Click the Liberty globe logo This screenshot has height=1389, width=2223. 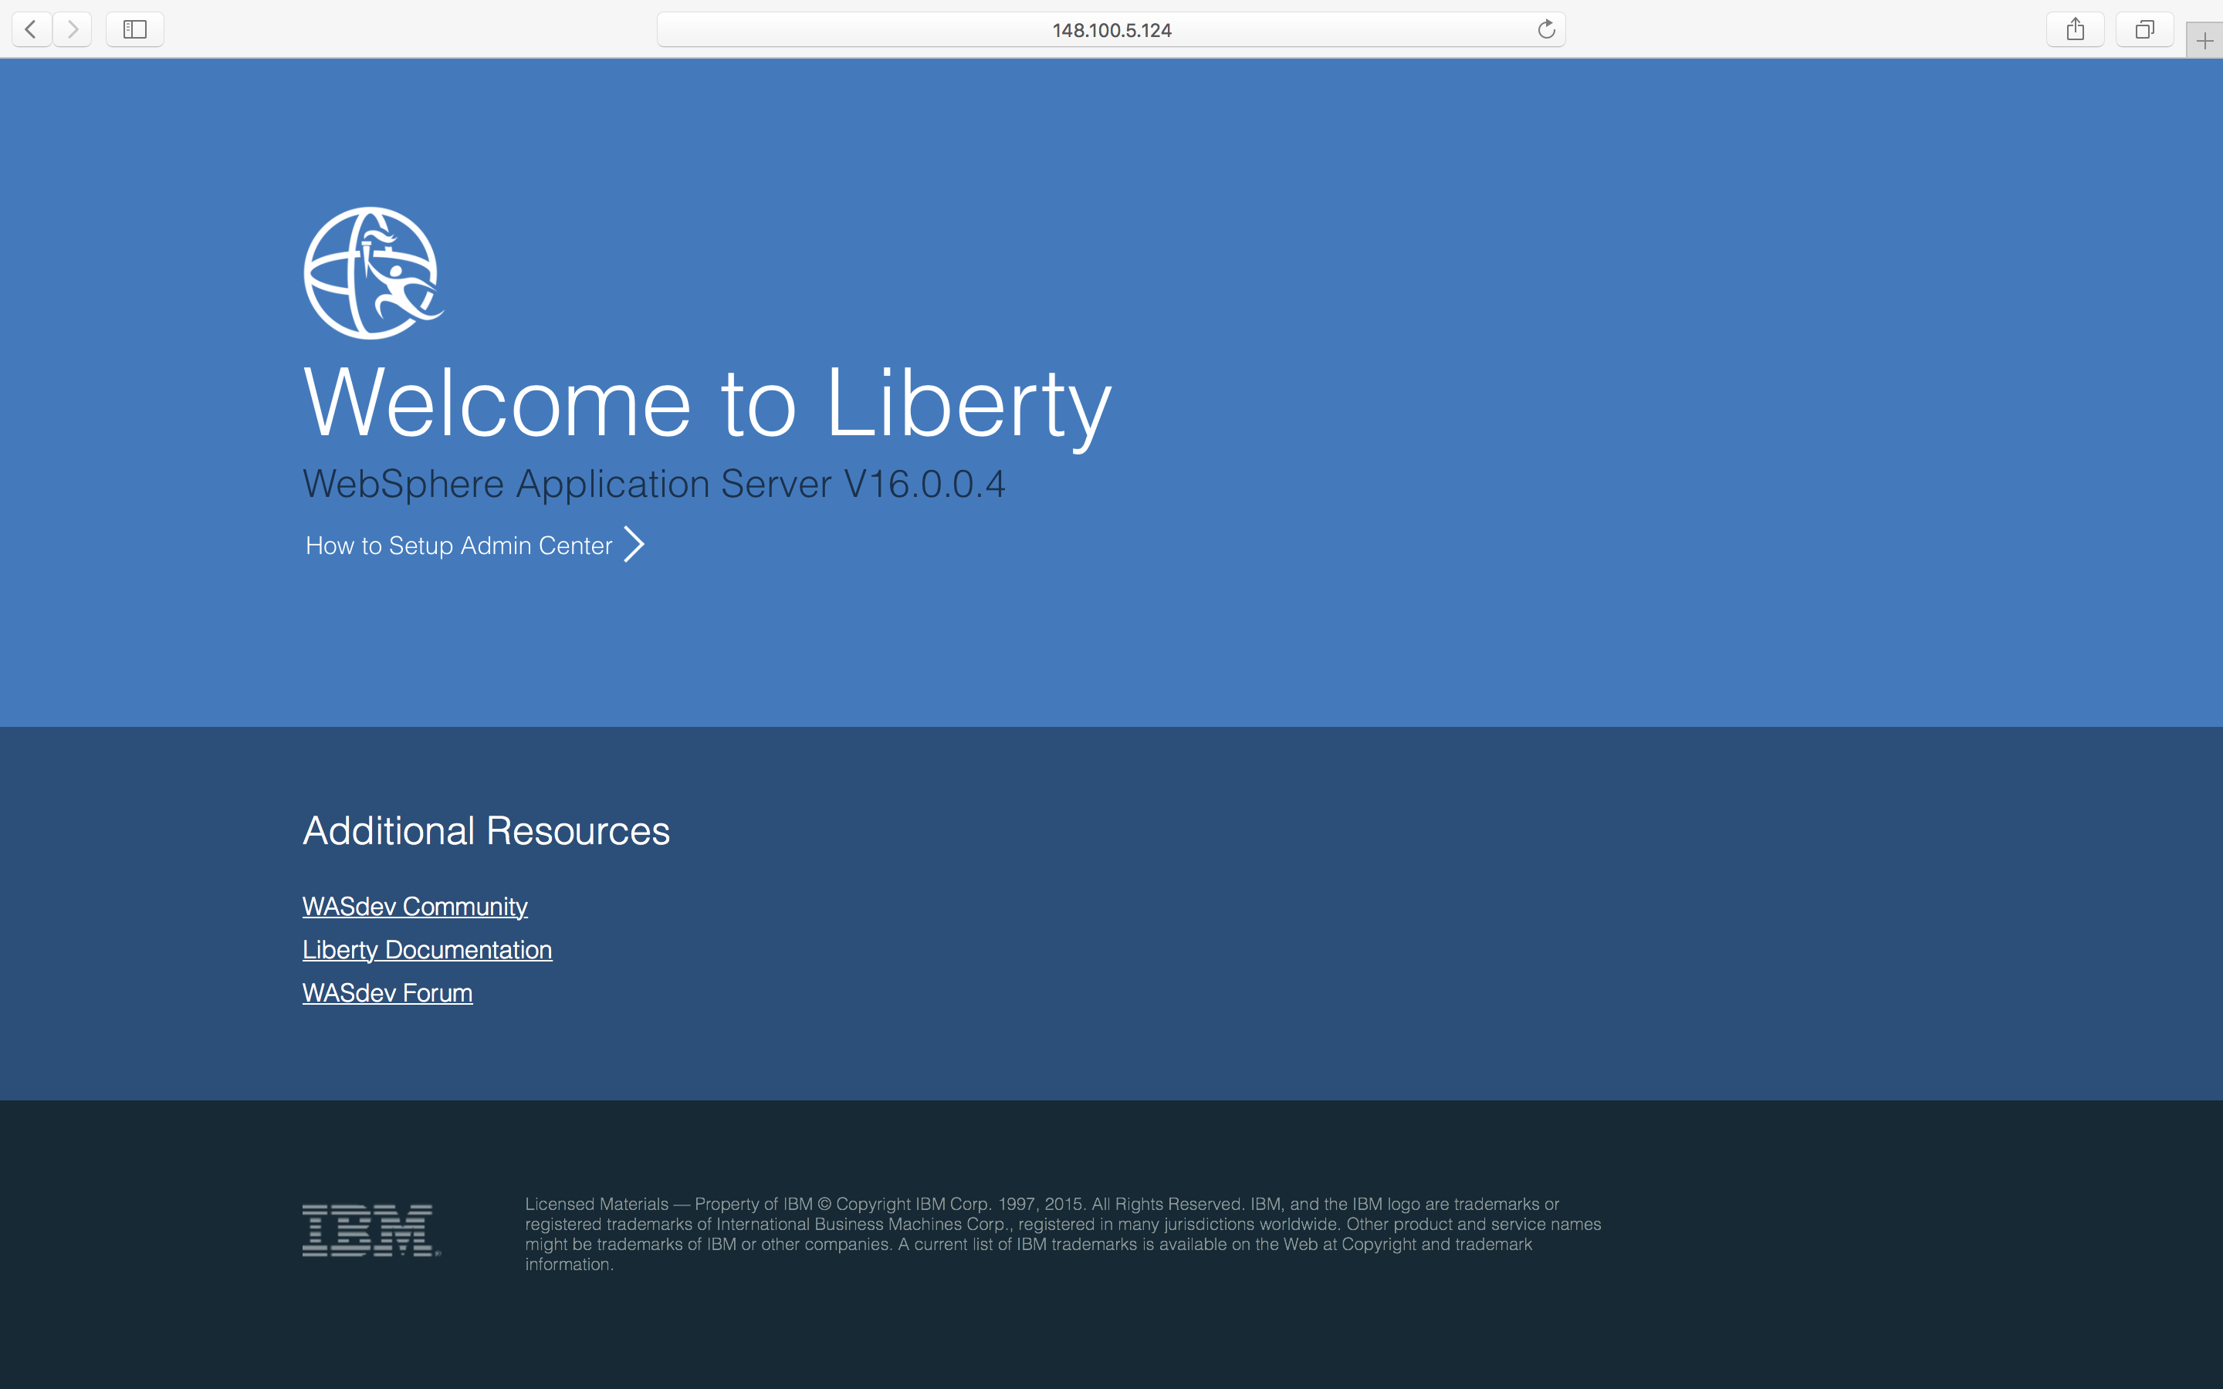click(x=373, y=273)
